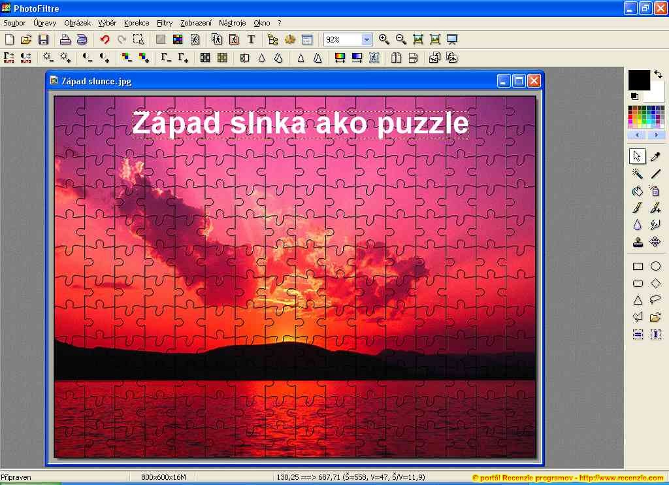This screenshot has width=669, height=485.
Task: Select the magic wand tool
Action: [x=638, y=174]
